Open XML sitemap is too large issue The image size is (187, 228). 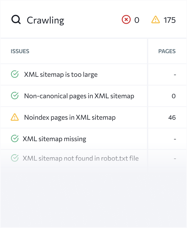[x=61, y=74]
